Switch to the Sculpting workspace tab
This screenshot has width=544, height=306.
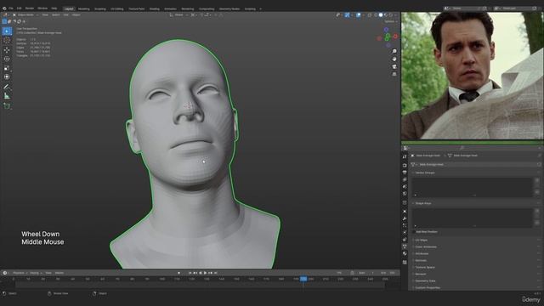[100, 9]
